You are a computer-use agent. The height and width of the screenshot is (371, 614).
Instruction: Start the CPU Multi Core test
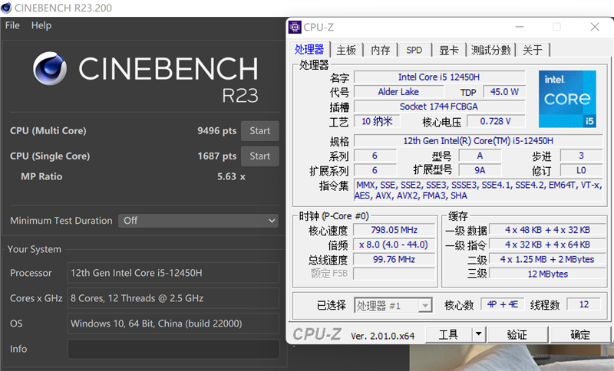[259, 130]
